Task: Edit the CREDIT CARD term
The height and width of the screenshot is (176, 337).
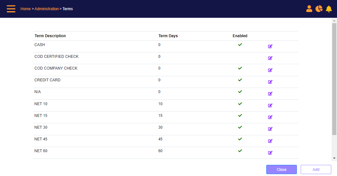Action: tap(270, 82)
